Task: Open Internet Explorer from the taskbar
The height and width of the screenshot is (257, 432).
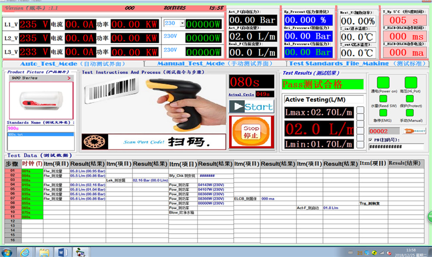Action: (25, 252)
